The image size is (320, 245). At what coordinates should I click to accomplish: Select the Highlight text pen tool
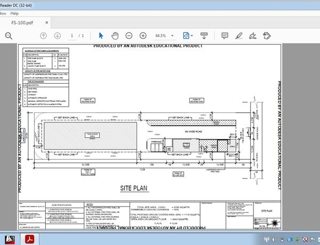tap(239, 36)
